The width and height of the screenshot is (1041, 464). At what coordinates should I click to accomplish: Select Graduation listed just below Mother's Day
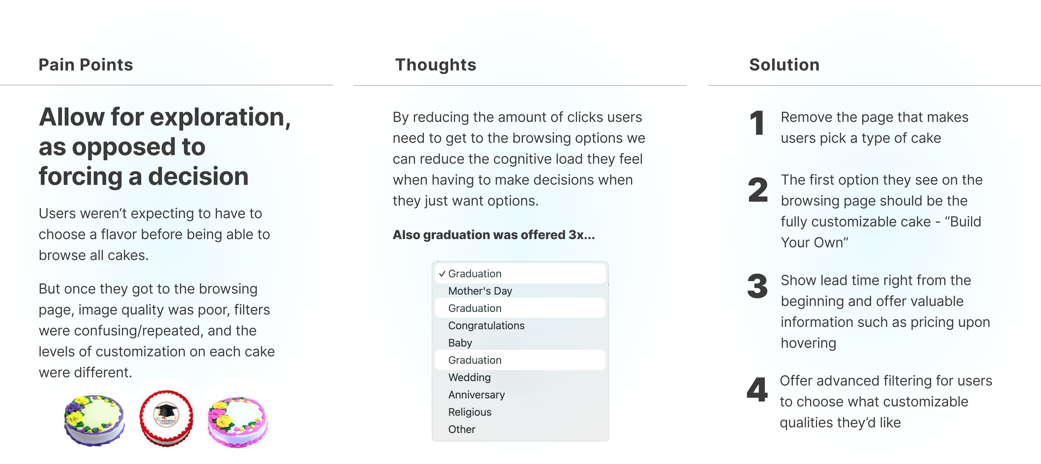[475, 308]
